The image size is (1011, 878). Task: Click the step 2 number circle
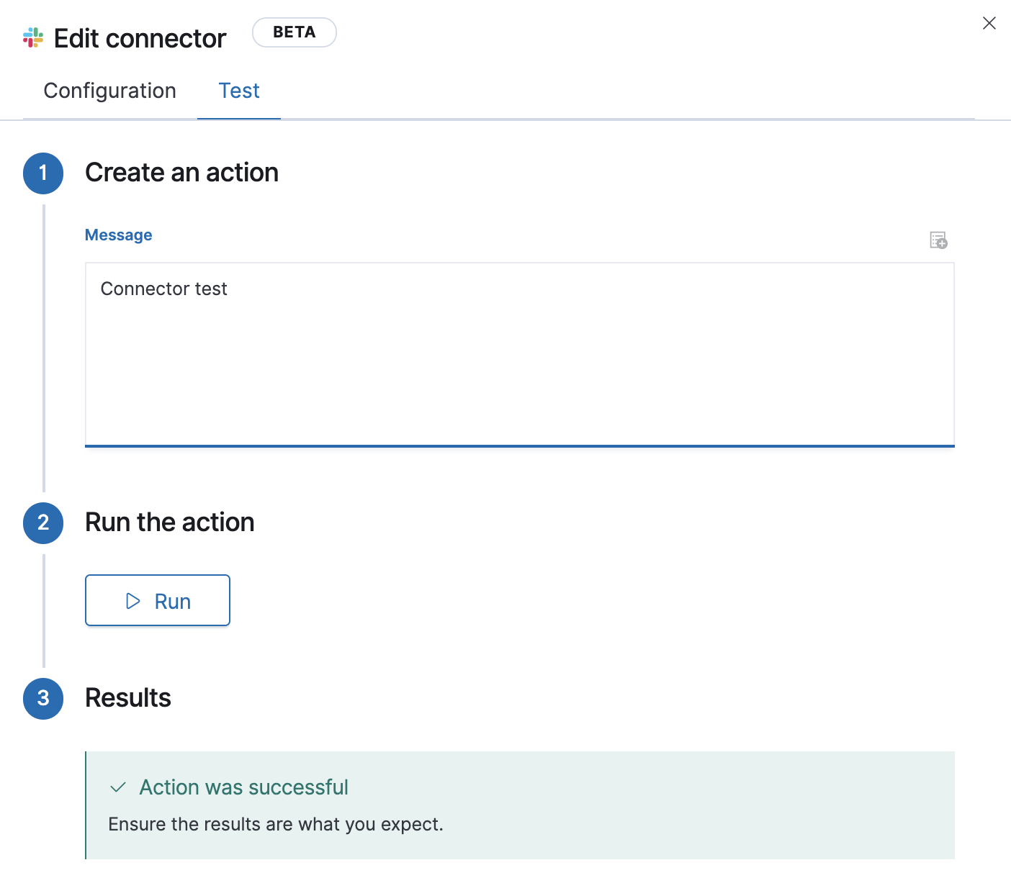point(43,523)
